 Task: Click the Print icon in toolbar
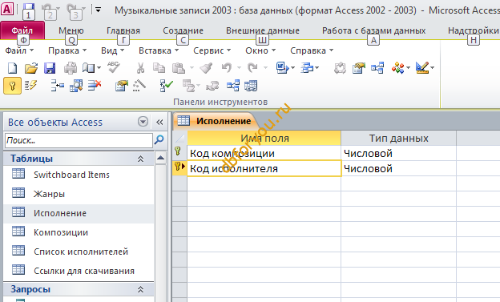[71, 68]
